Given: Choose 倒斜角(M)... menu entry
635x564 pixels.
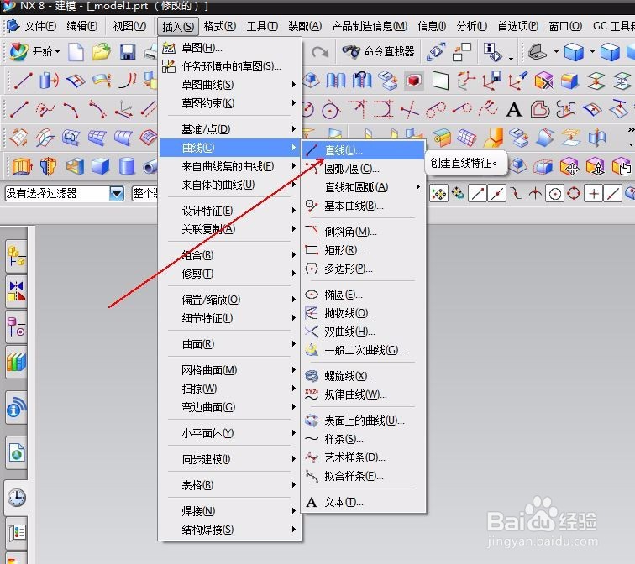Looking at the screenshot, I should click(363, 232).
